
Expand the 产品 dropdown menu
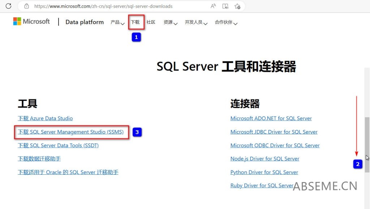point(116,22)
